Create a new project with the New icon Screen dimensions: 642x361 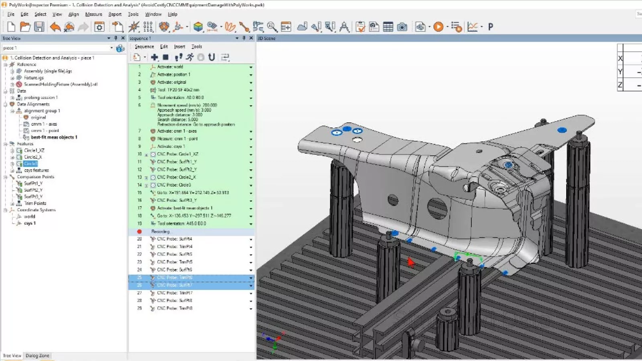pyautogui.click(x=11, y=27)
